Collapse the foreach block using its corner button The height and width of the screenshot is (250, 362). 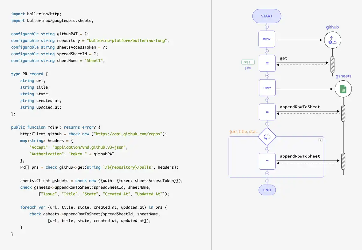[x=320, y=140]
